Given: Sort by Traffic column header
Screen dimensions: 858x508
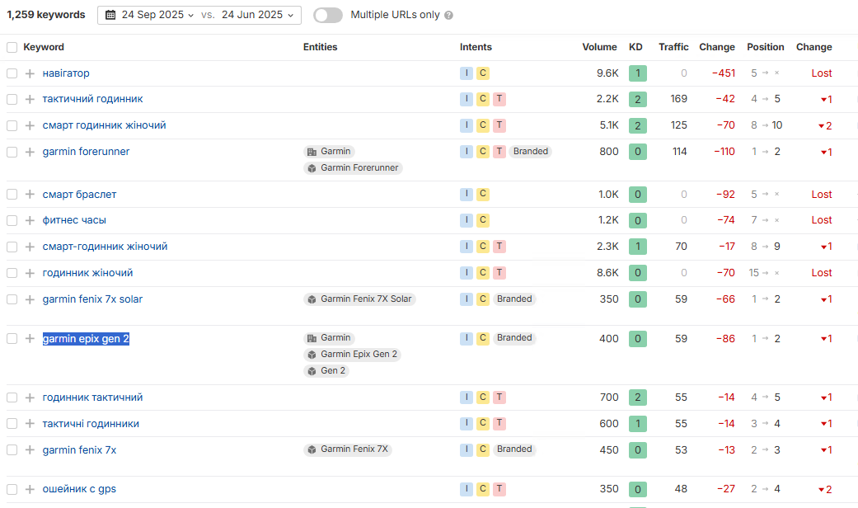Looking at the screenshot, I should [x=673, y=47].
